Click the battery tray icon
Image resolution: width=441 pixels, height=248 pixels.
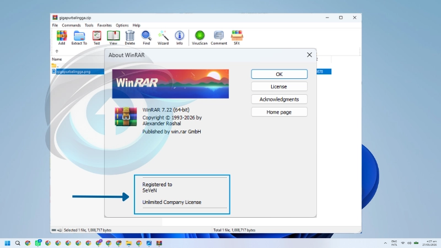pyautogui.click(x=416, y=243)
